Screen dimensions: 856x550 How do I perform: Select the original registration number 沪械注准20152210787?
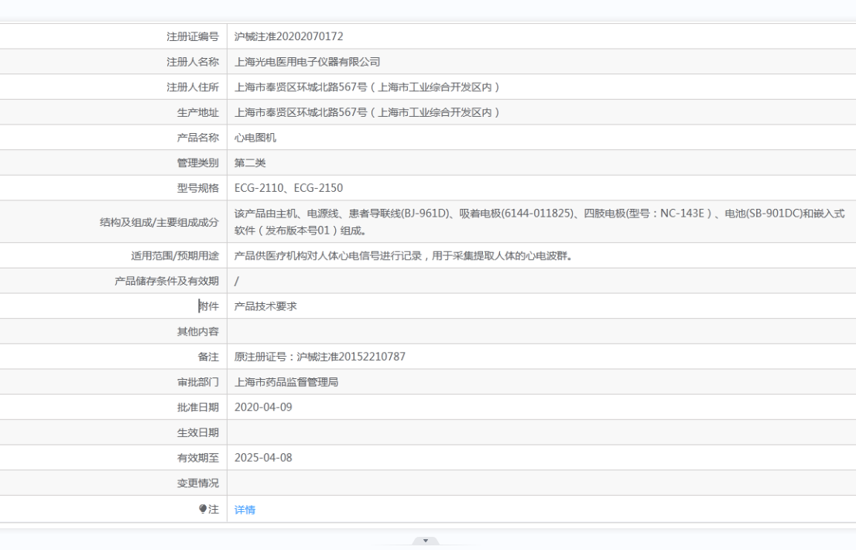351,357
